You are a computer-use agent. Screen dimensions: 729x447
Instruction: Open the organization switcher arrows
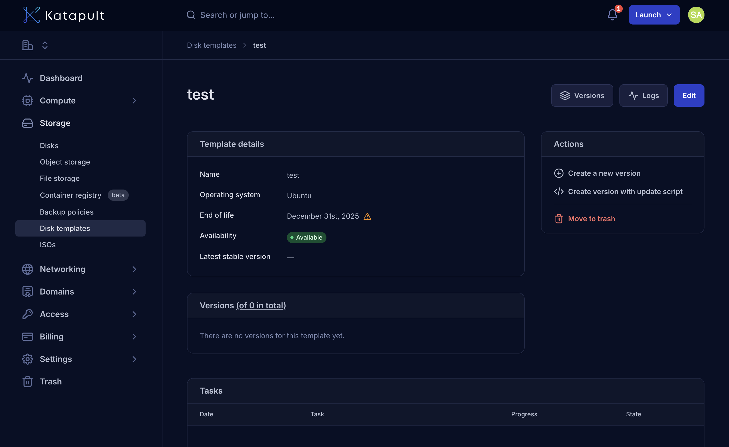tap(45, 45)
